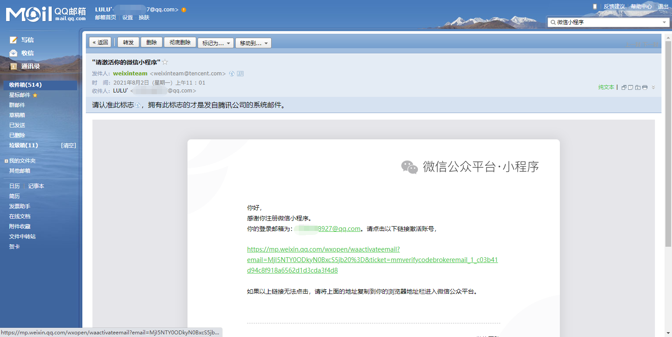The height and width of the screenshot is (337, 672).
Task: Open 文件中转站 file transfer station
Action: click(22, 237)
